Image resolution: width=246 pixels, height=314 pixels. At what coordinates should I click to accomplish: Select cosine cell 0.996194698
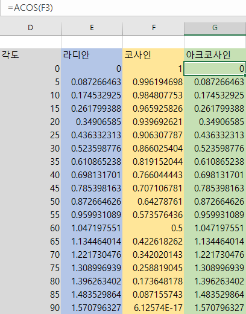coord(153,82)
